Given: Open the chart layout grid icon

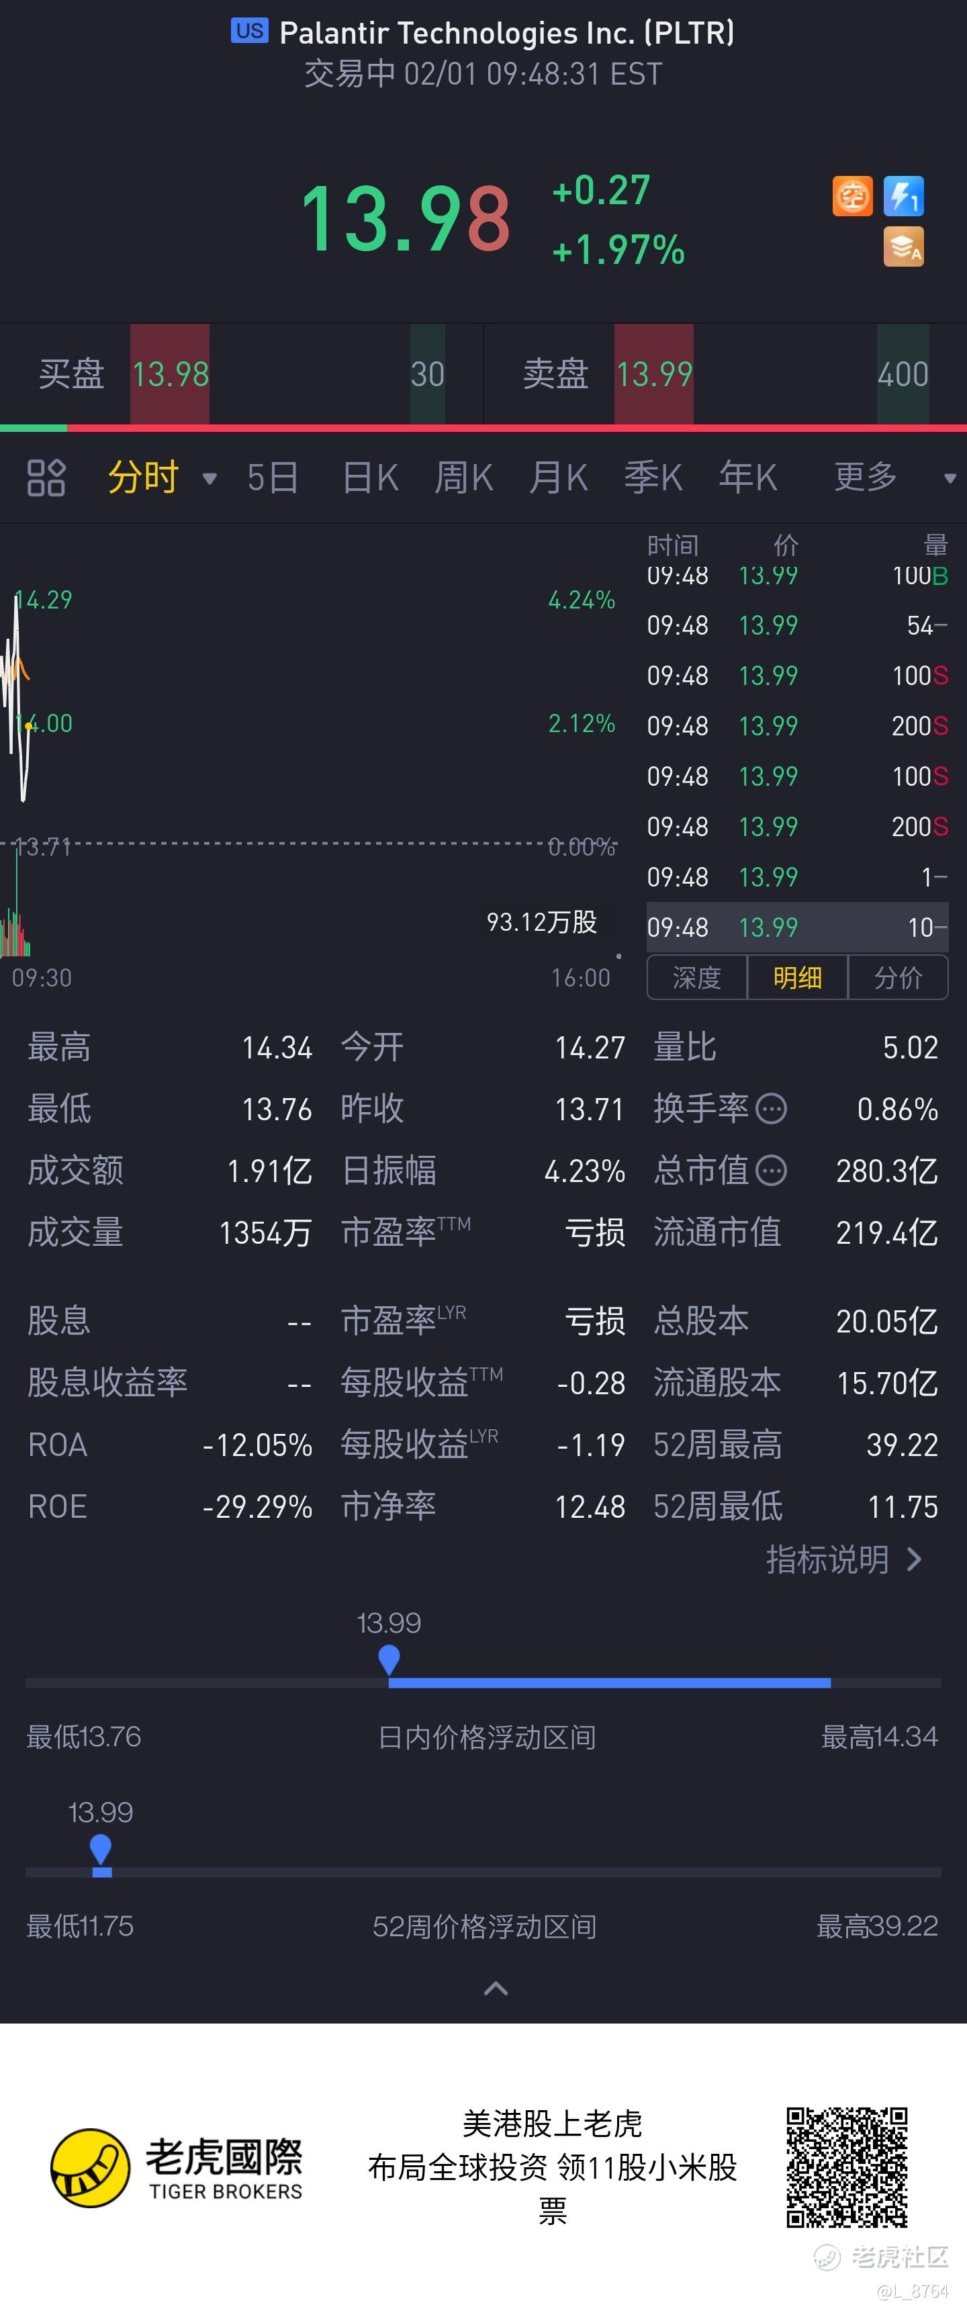Looking at the screenshot, I should (x=46, y=478).
